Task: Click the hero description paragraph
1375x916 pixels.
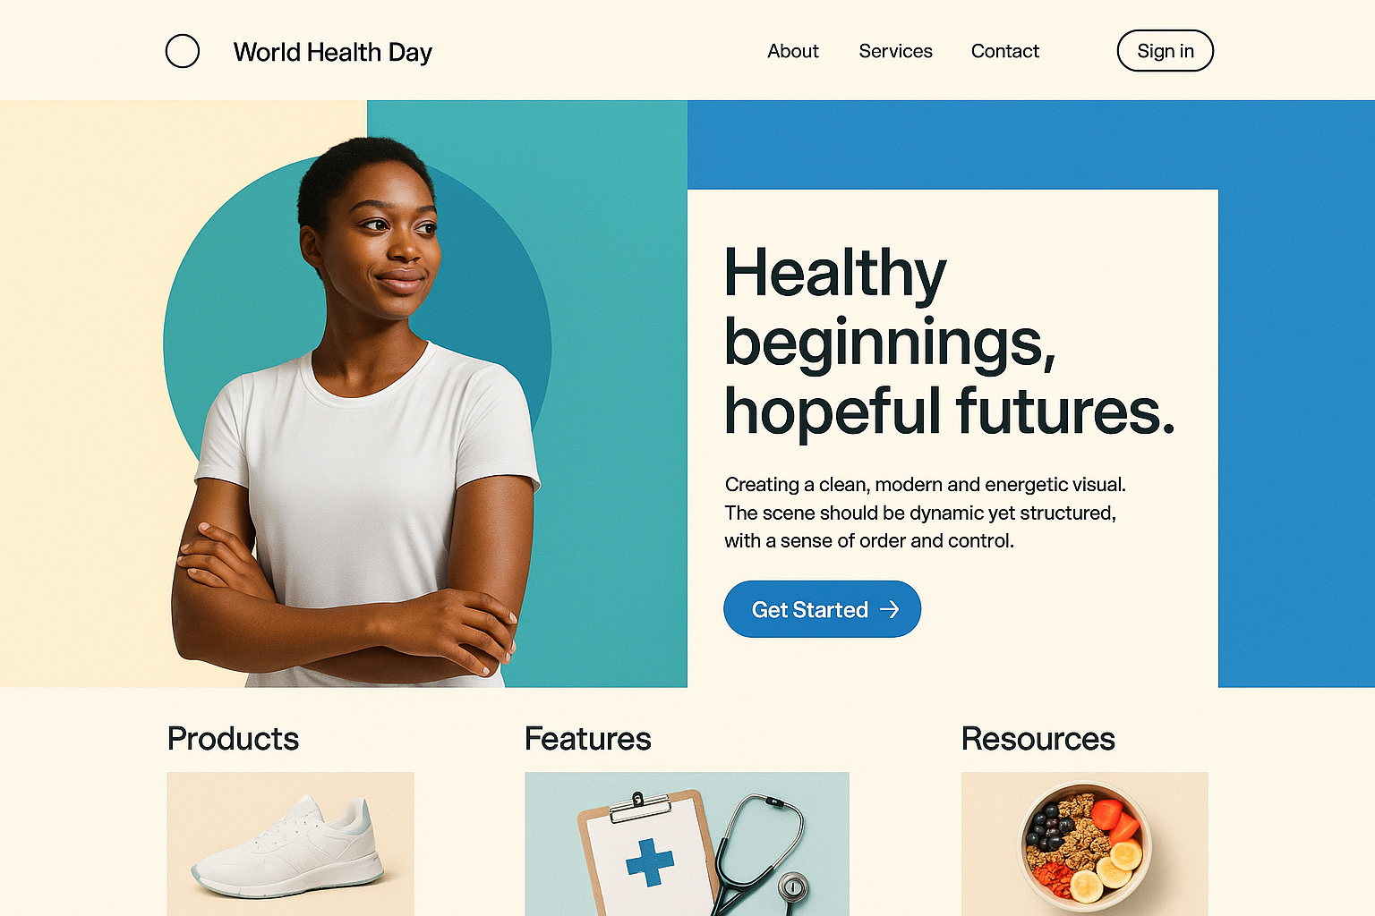Action: point(925,513)
